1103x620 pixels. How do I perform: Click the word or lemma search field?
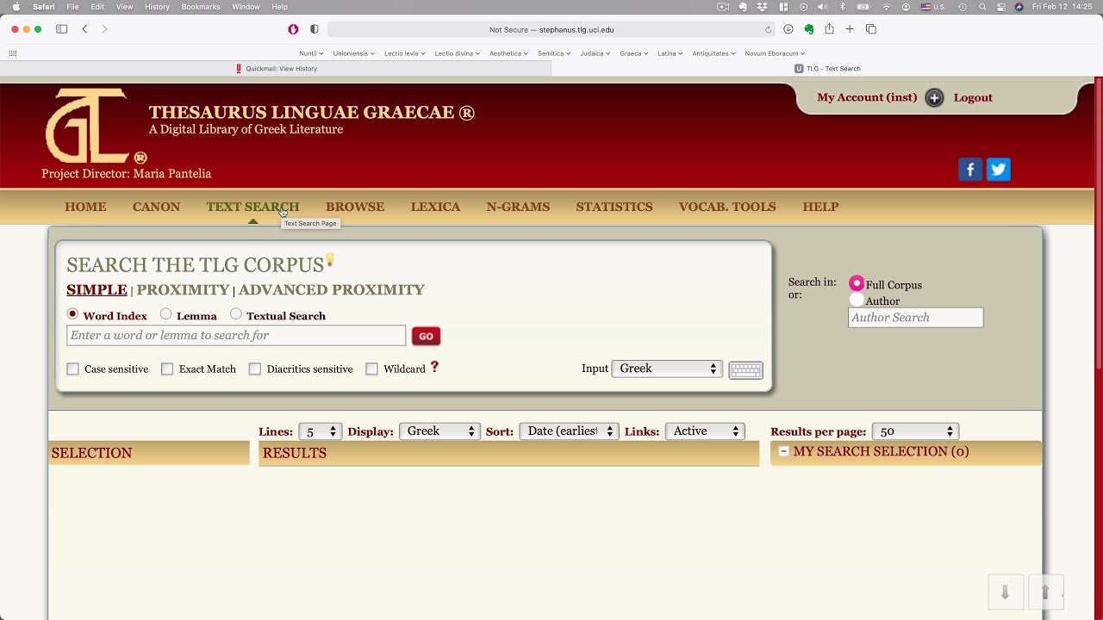click(x=236, y=335)
